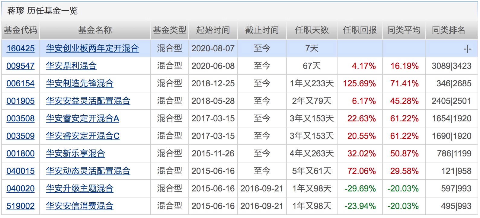The height and width of the screenshot is (218, 480).
Task: Select return value 32.02%
Action: coord(362,153)
